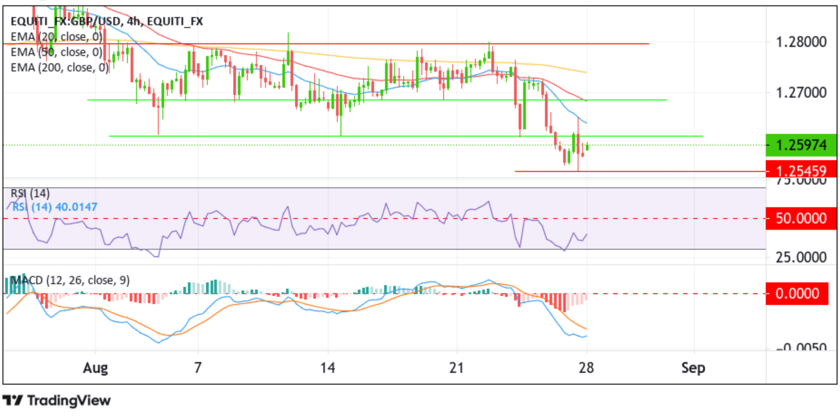Click the 1.27000 price axis label
Image resolution: width=840 pixels, height=420 pixels.
pyautogui.click(x=801, y=93)
